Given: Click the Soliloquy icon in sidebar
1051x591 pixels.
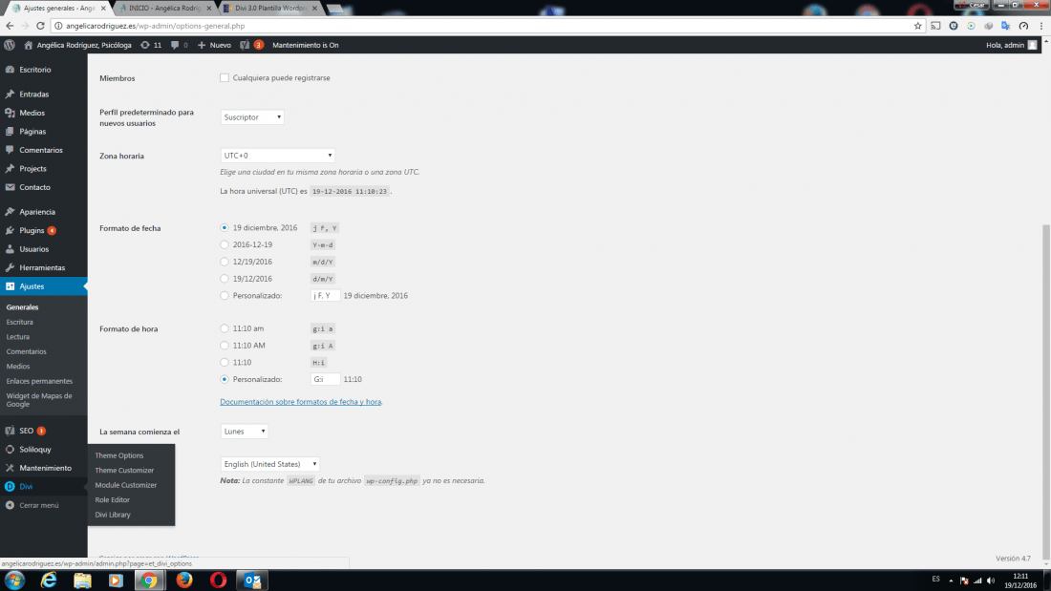Looking at the screenshot, I should pyautogui.click(x=11, y=450).
